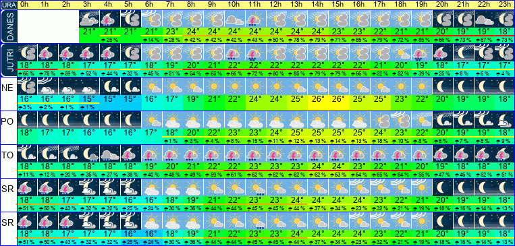The width and height of the screenshot is (515, 246).
Task: Click the DANES 11h thunderstorm icon
Action: click(255, 19)
